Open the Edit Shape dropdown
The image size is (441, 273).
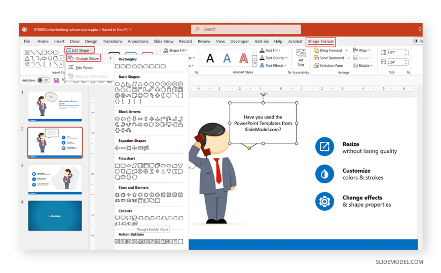[x=79, y=50]
